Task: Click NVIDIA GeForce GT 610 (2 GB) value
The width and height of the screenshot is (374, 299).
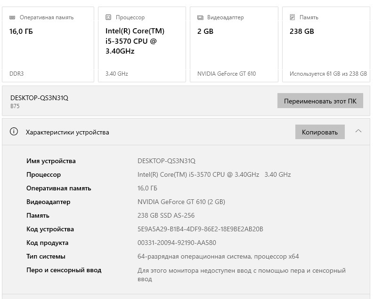Action: point(181,202)
